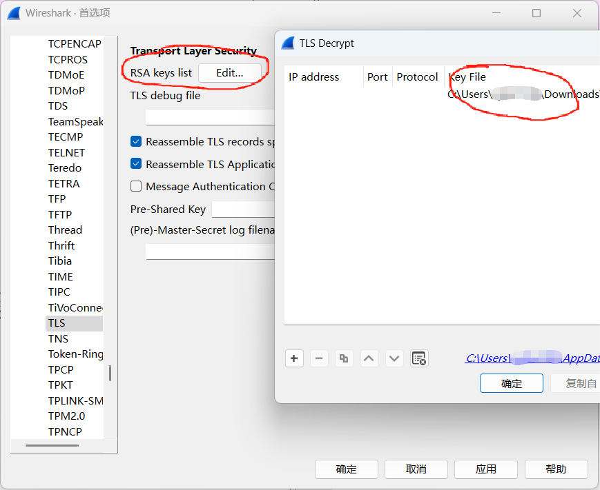The height and width of the screenshot is (490, 600).
Task: Select TPCP in protocol list
Action: click(x=61, y=369)
